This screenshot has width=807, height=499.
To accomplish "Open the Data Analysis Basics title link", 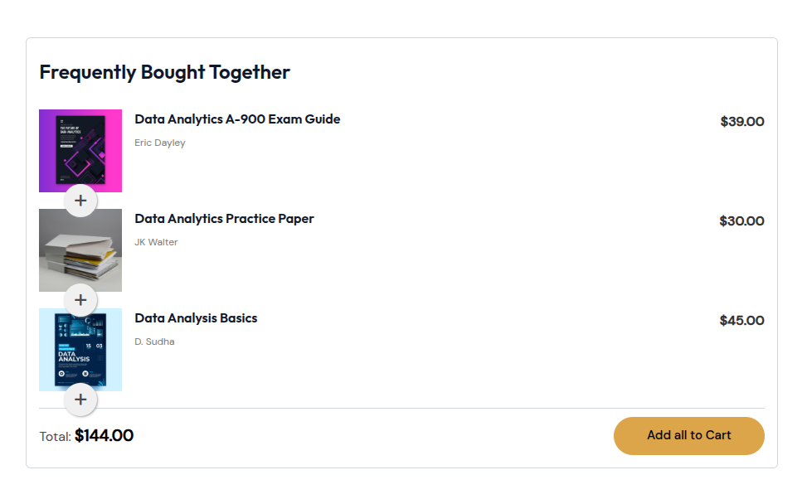I will (196, 318).
